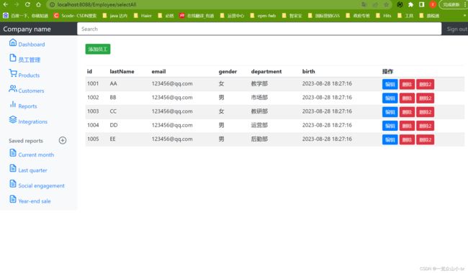The width and height of the screenshot is (468, 273).
Task: Open the Year-end sale report link
Action: [x=35, y=201]
